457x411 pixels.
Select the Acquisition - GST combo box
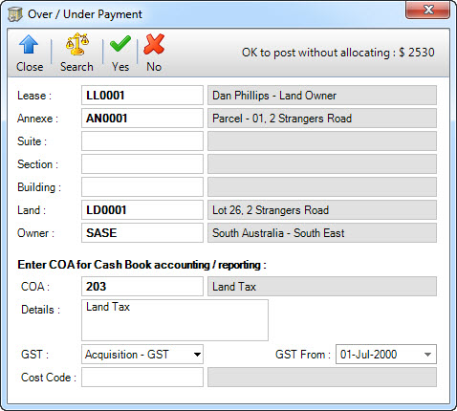(142, 355)
